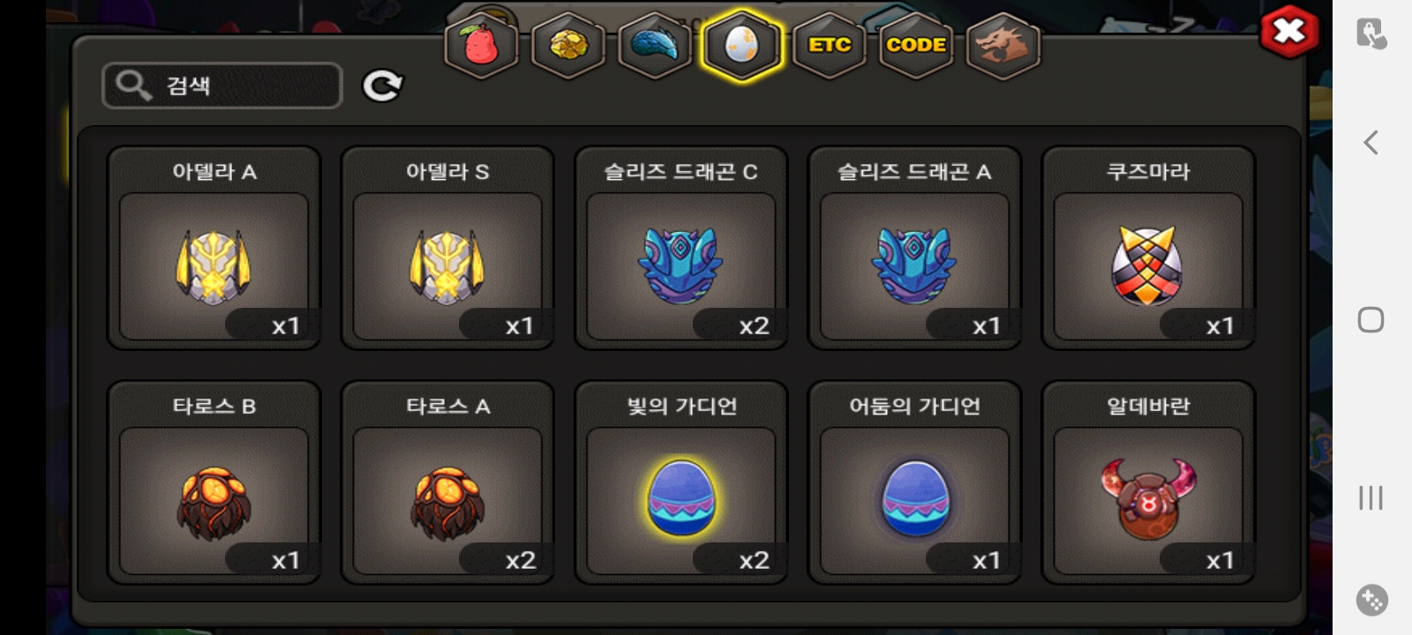Tap the 알데바란 horned egg

coord(1148,482)
